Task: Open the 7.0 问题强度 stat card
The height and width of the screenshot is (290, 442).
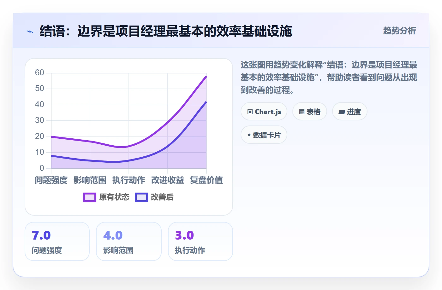Action: click(x=57, y=241)
